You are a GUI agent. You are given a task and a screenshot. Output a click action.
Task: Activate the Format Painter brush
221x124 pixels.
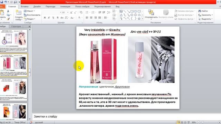pos(8,19)
